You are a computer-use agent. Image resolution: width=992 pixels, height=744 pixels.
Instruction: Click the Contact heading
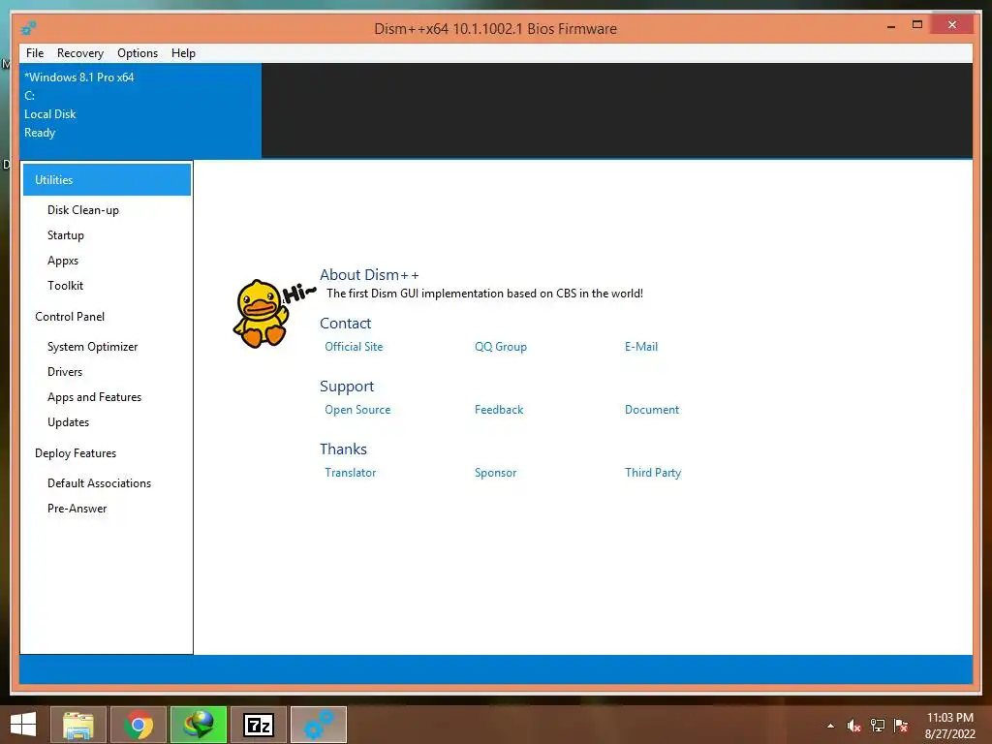coord(345,324)
